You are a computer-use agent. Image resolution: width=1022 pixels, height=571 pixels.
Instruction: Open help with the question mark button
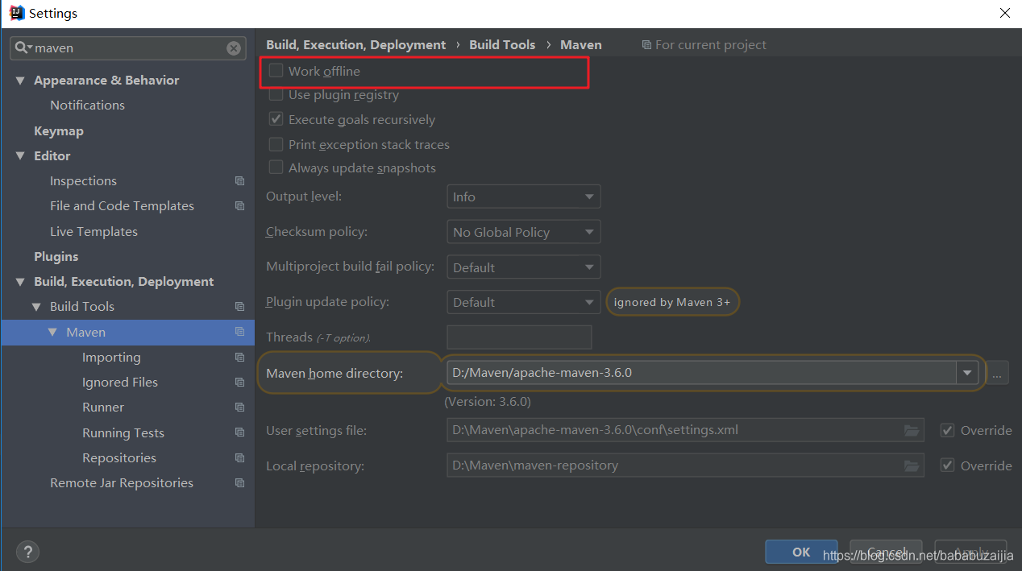click(x=27, y=552)
